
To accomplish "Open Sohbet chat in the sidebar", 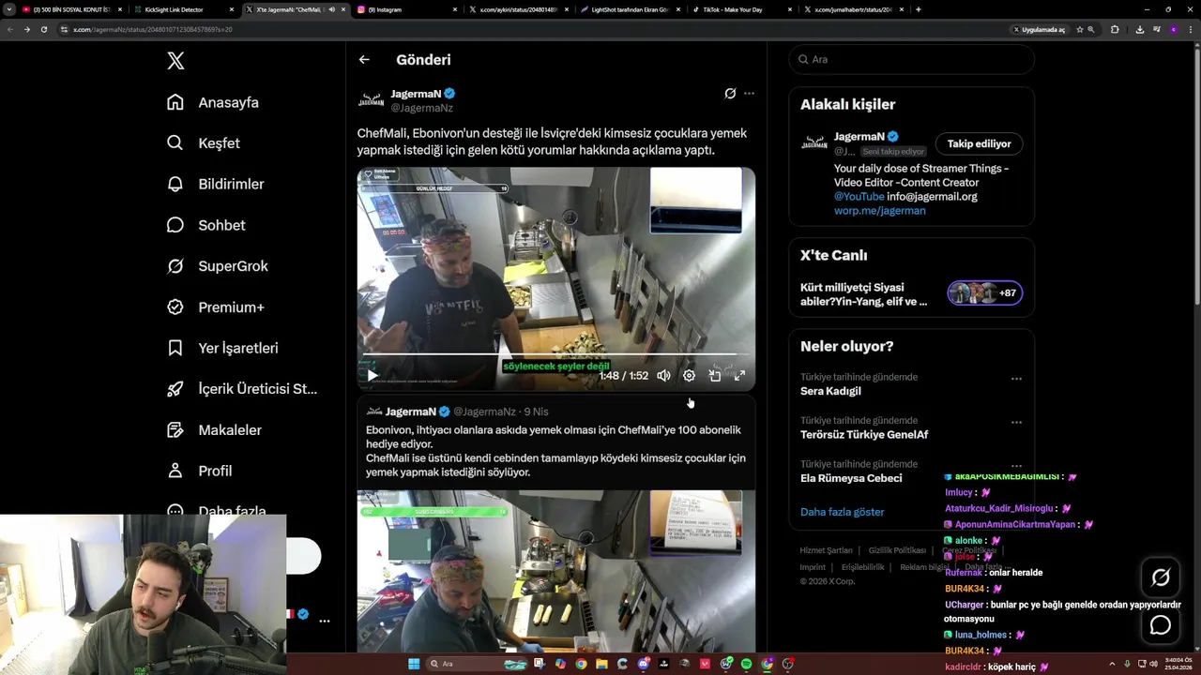I will click(x=206, y=225).
